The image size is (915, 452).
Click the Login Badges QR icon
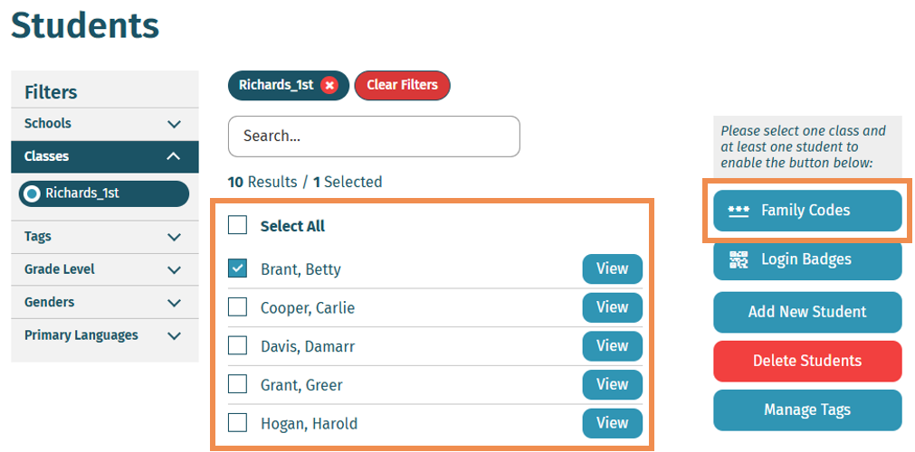pyautogui.click(x=739, y=259)
